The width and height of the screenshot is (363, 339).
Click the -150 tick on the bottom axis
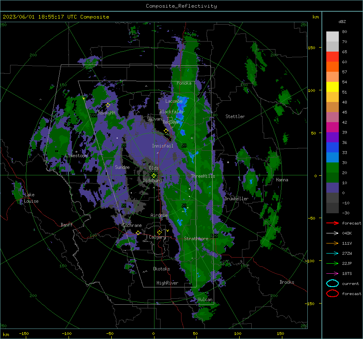[x=24, y=333]
